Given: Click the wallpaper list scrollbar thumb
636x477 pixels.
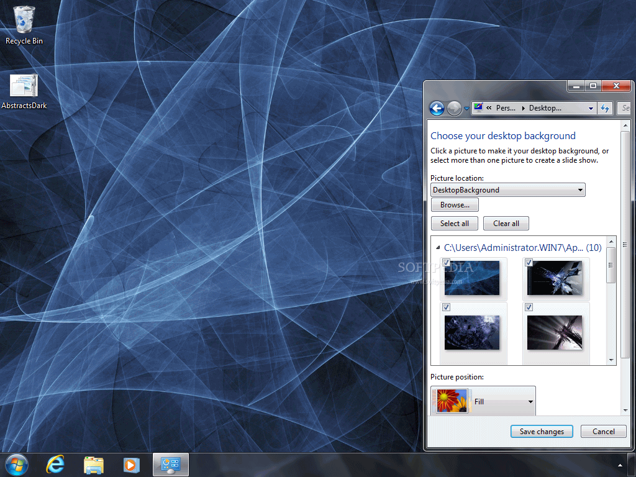Looking at the screenshot, I should 611,265.
